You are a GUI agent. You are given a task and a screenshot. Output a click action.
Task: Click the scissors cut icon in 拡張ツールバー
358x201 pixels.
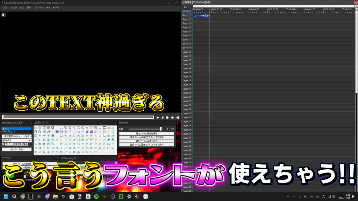(62, 128)
